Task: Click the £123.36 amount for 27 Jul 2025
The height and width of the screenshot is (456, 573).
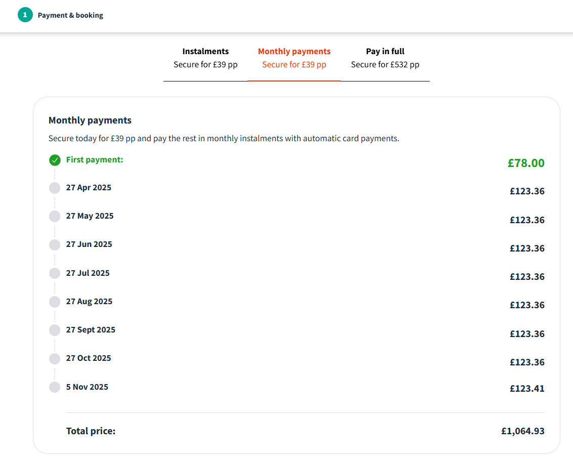Action: coord(527,277)
